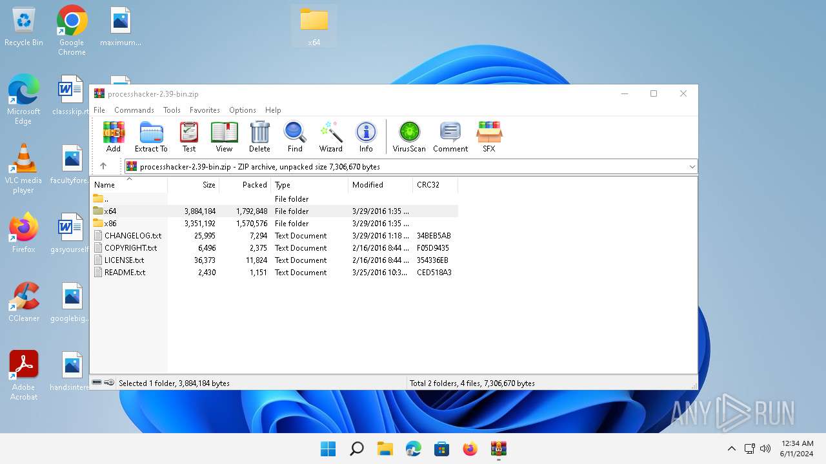The image size is (826, 464).
Task: Open File Explorer from taskbar
Action: click(385, 449)
